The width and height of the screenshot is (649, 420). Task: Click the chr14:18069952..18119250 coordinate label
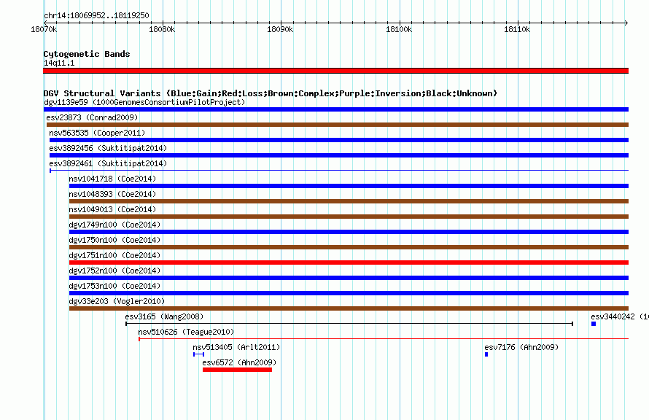[x=96, y=15]
